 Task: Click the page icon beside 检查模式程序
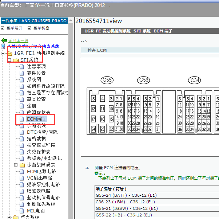click(22, 145)
